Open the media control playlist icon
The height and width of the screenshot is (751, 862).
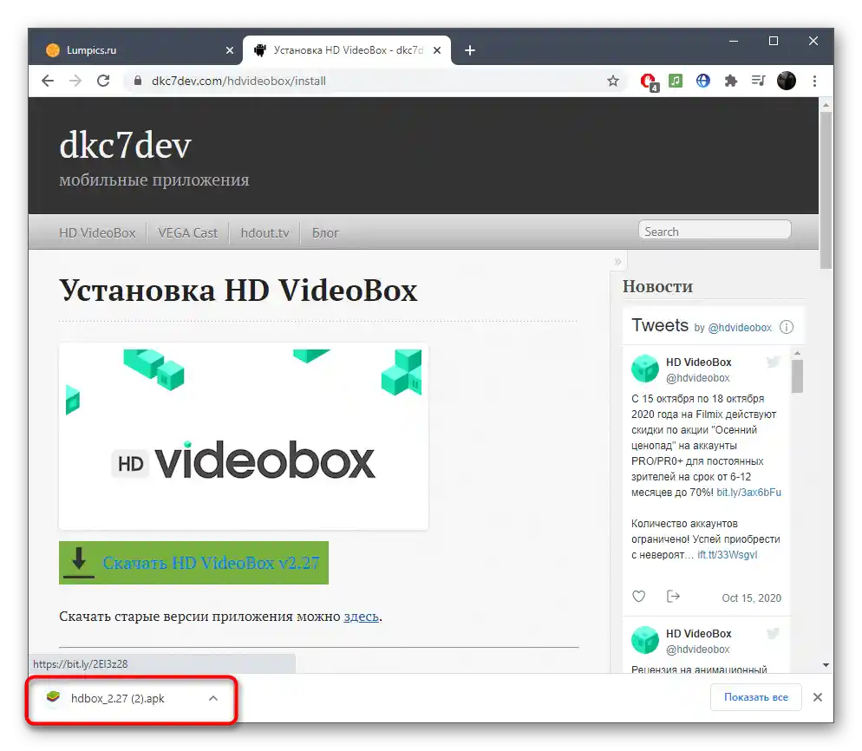point(758,81)
